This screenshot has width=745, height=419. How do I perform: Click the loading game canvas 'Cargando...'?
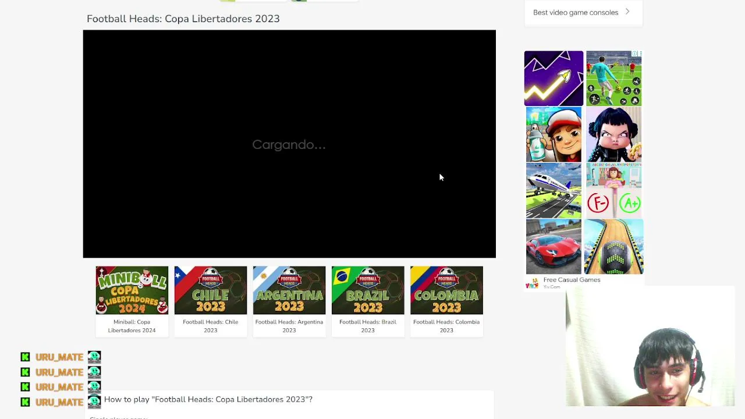(289, 144)
